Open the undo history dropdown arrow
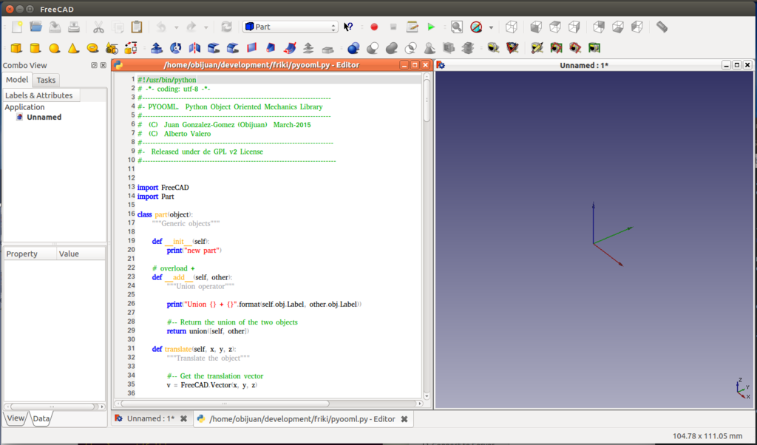Viewport: 757px width, 445px height. pos(176,27)
